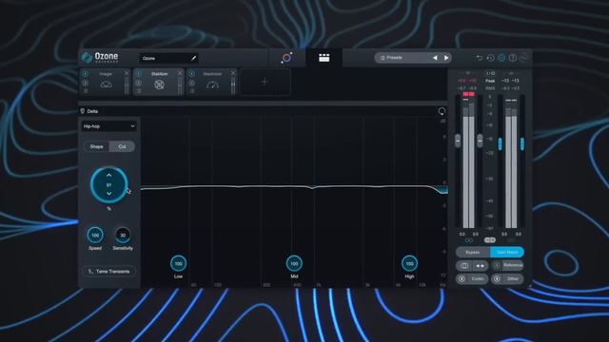Click the I/O meter header

point(491,73)
